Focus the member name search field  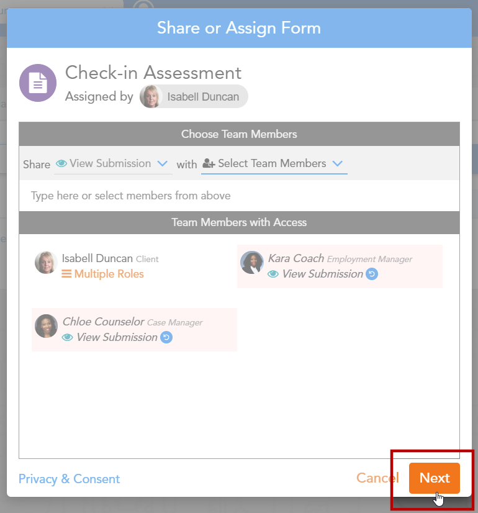click(239, 196)
